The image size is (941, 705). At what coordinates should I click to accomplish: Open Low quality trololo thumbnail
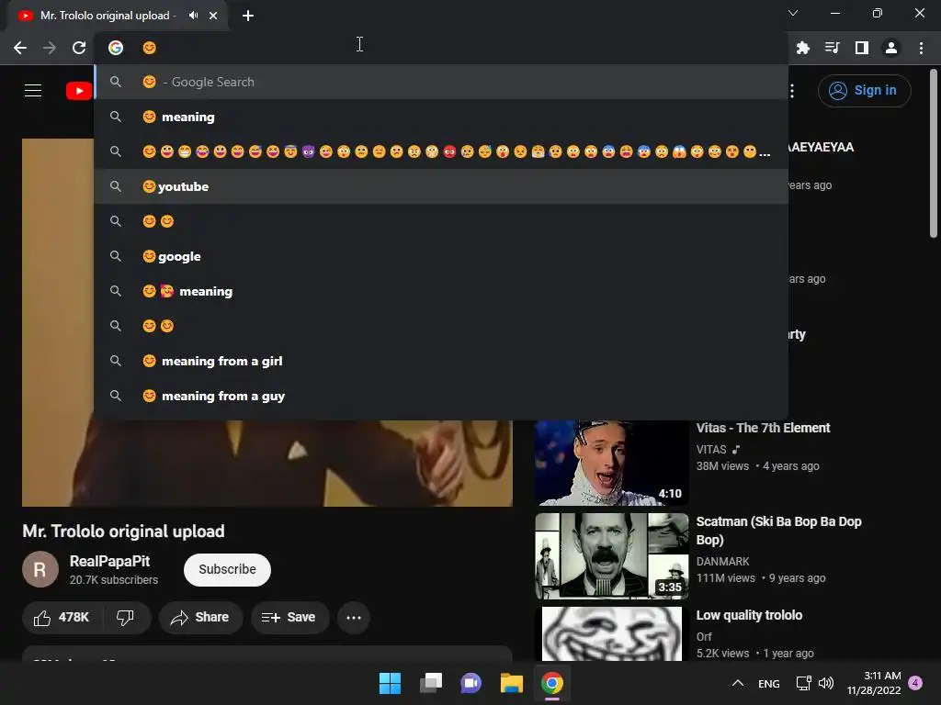pos(611,633)
